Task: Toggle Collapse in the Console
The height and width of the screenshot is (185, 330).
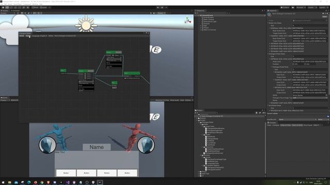Action: click(x=276, y=125)
